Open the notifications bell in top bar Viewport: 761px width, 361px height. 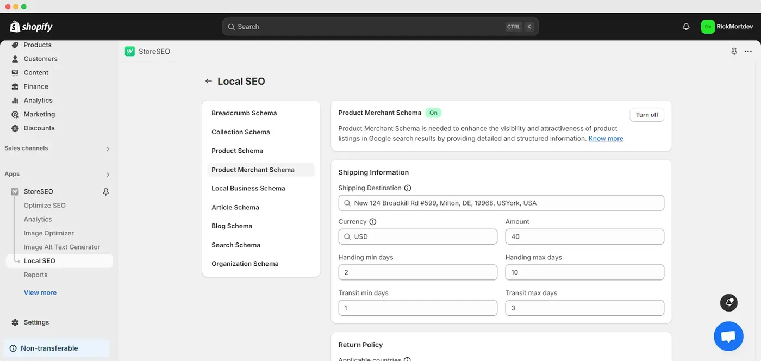(686, 27)
